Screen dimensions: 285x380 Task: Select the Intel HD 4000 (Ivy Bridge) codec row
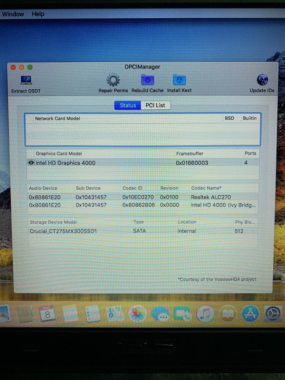coord(143,205)
